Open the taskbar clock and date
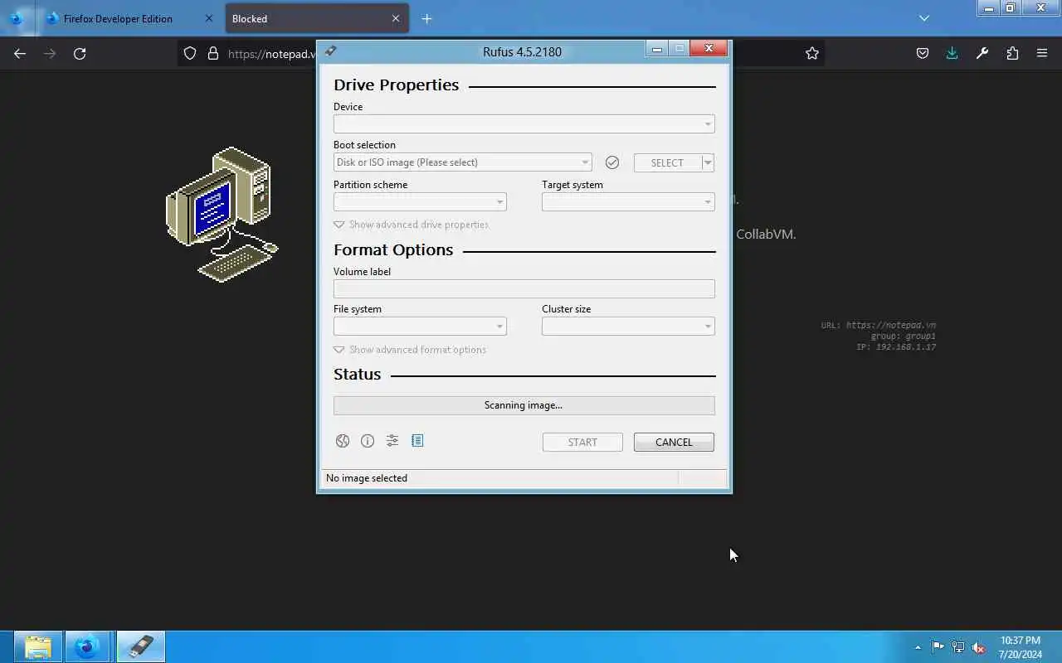 [1021, 647]
